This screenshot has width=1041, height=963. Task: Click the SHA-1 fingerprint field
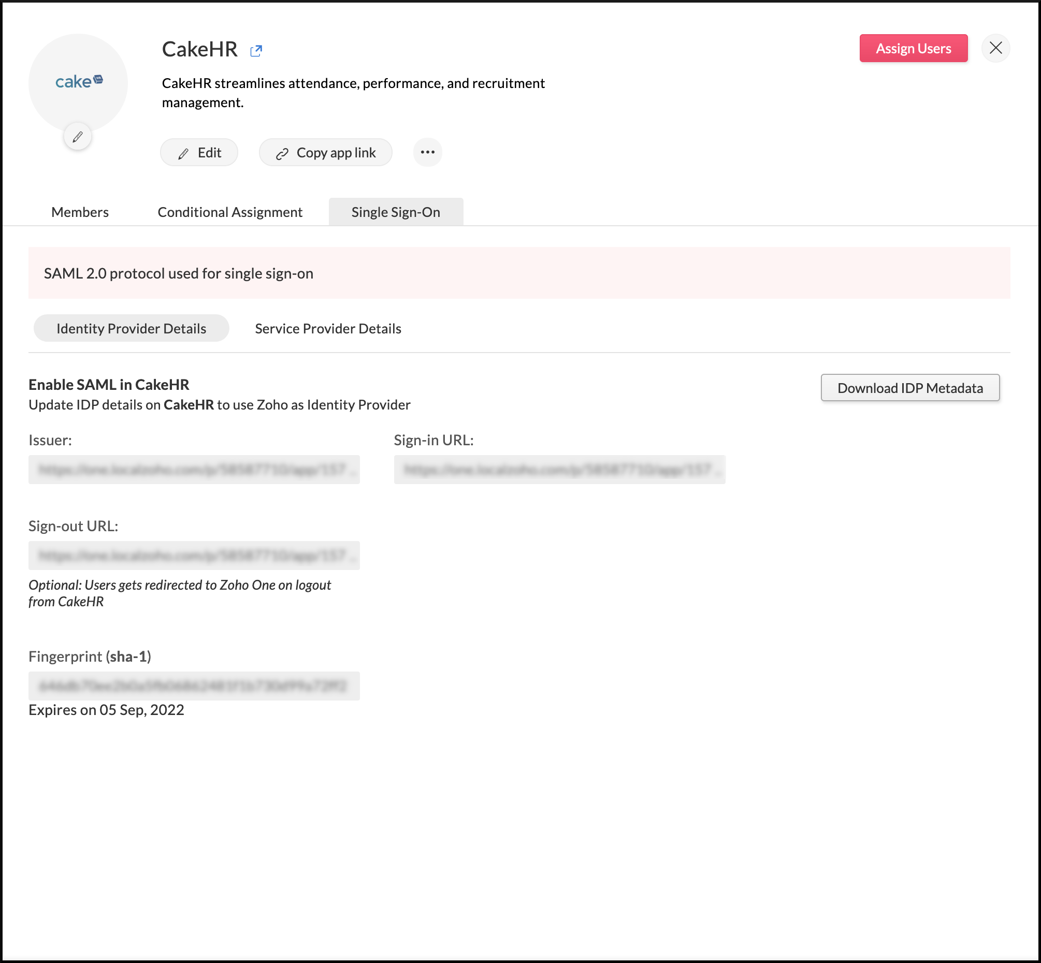(193, 686)
